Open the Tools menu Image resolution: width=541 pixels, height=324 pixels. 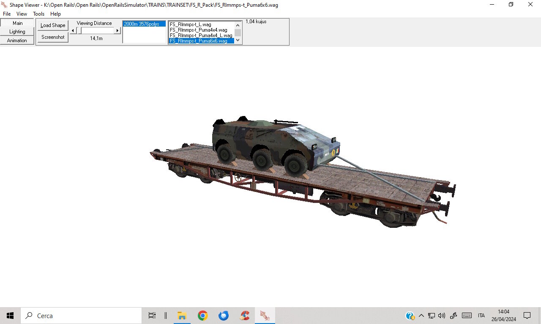click(x=39, y=14)
